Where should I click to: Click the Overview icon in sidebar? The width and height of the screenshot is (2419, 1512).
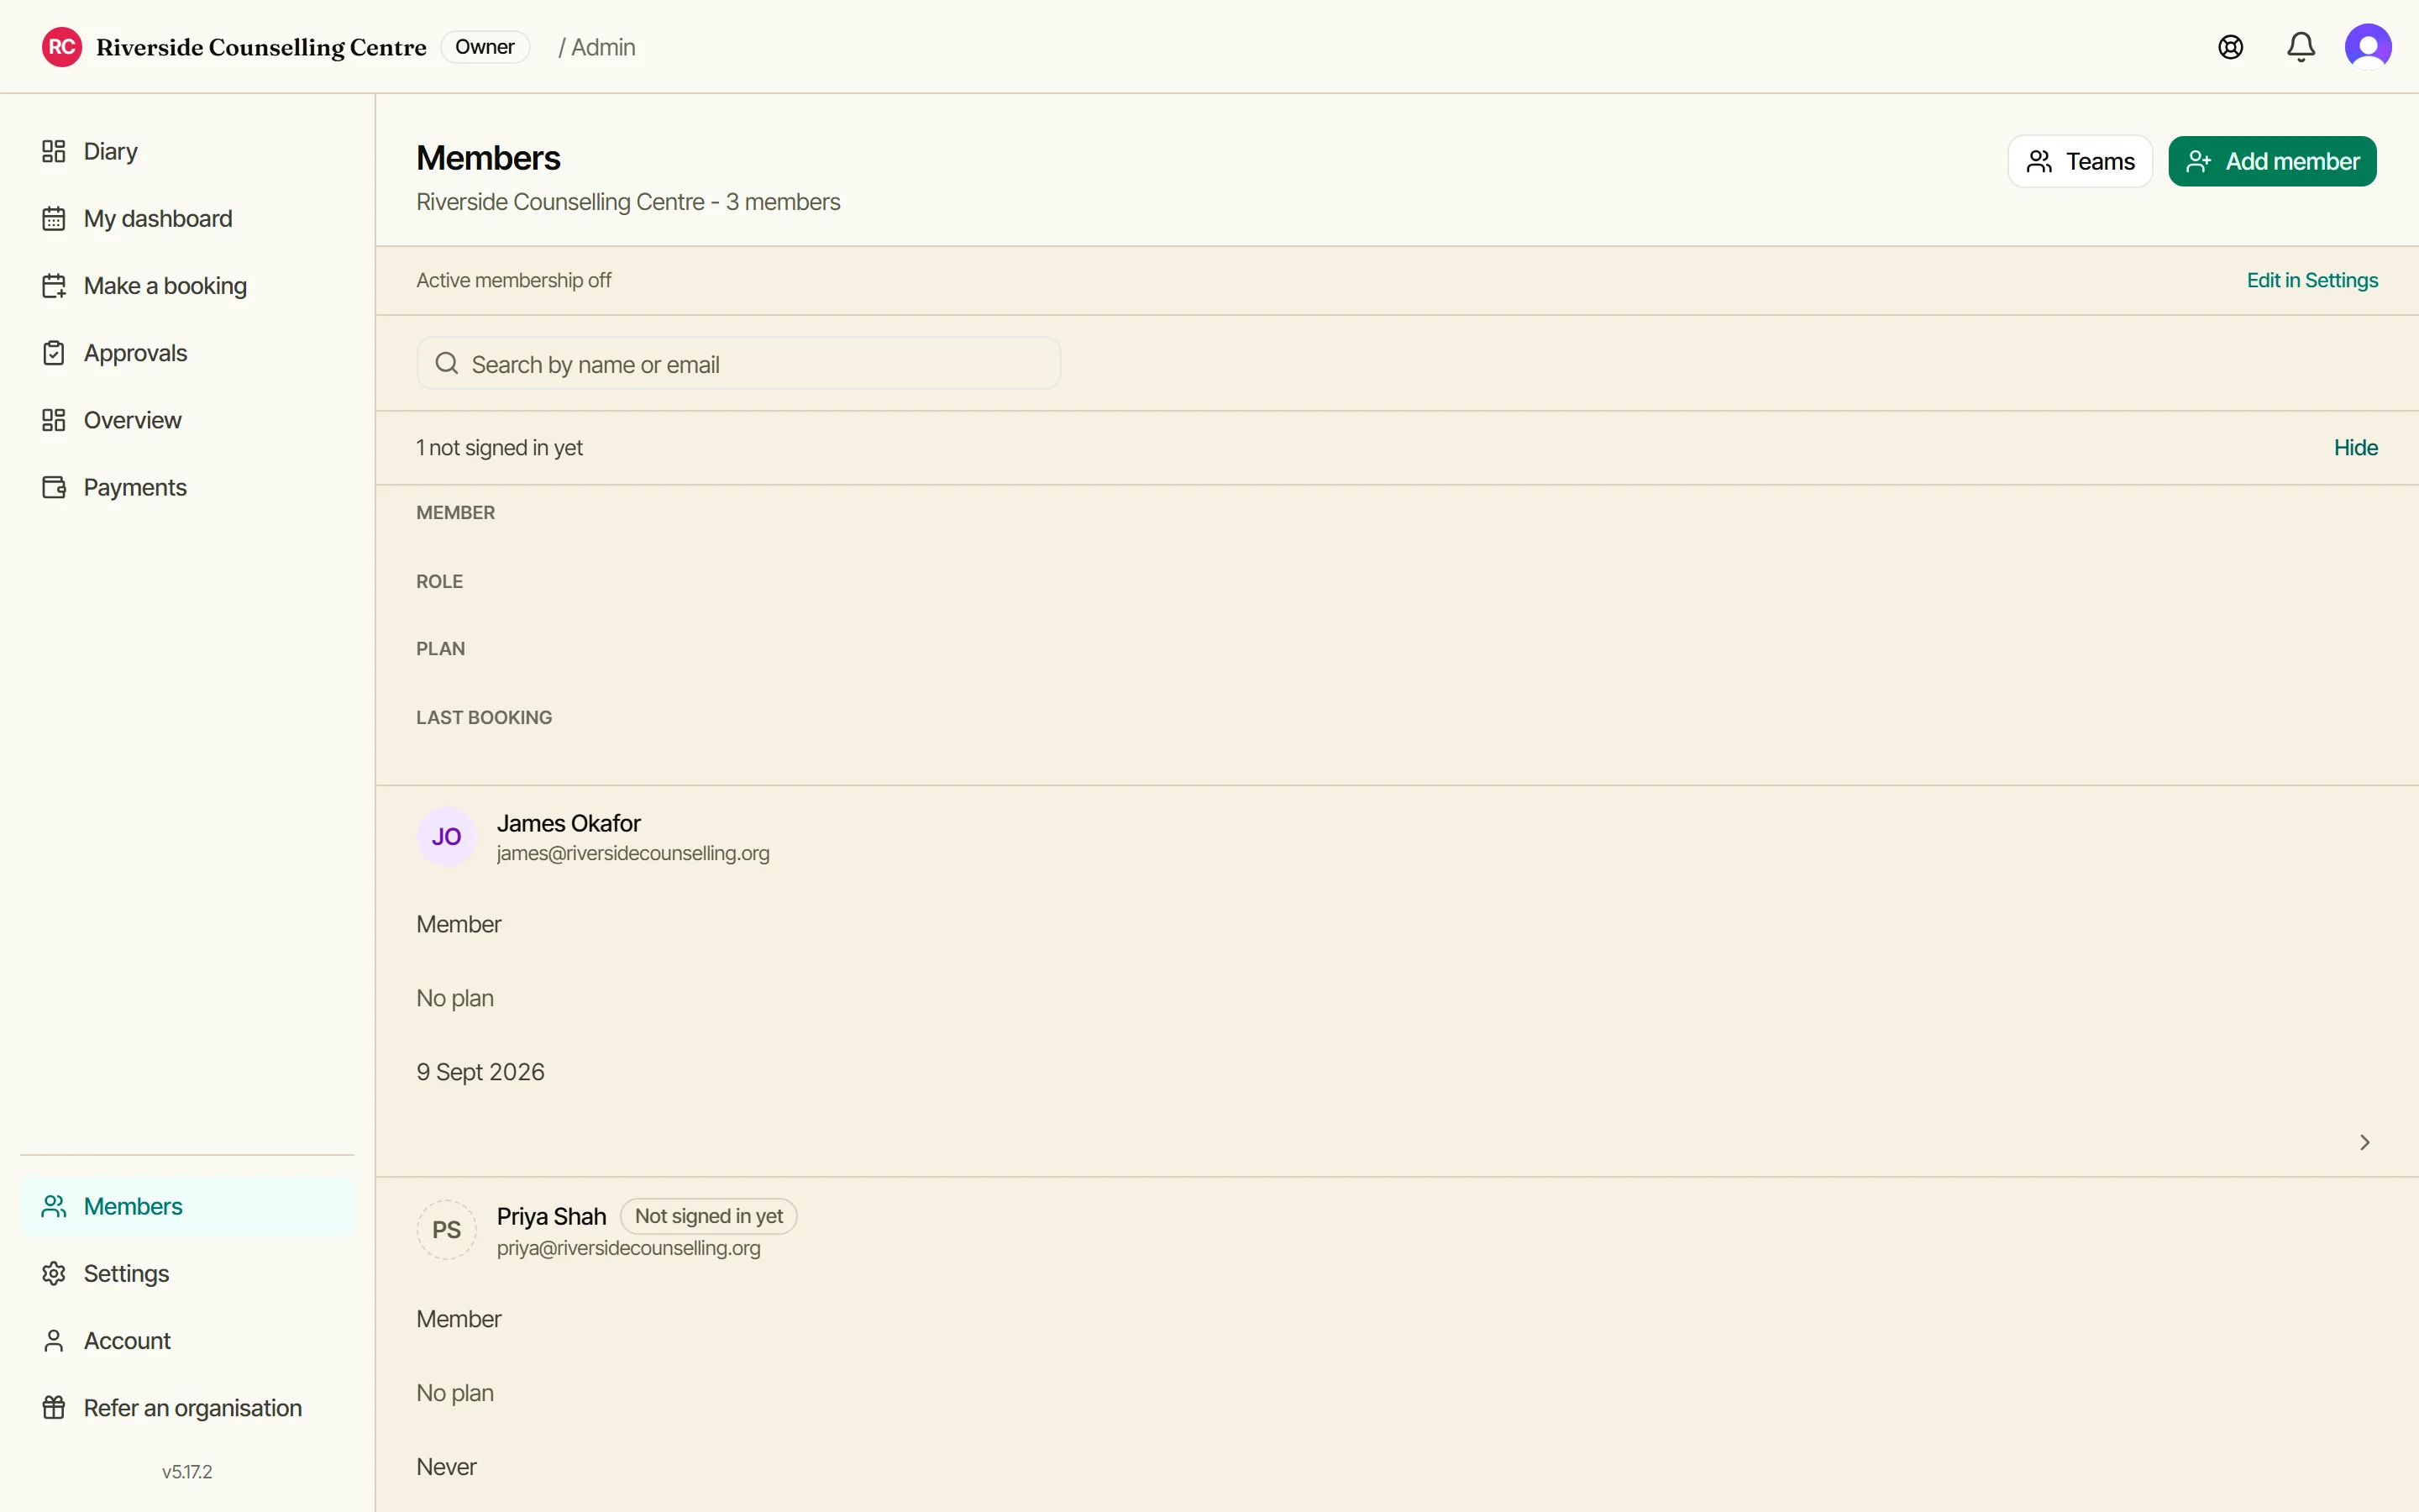tap(54, 420)
